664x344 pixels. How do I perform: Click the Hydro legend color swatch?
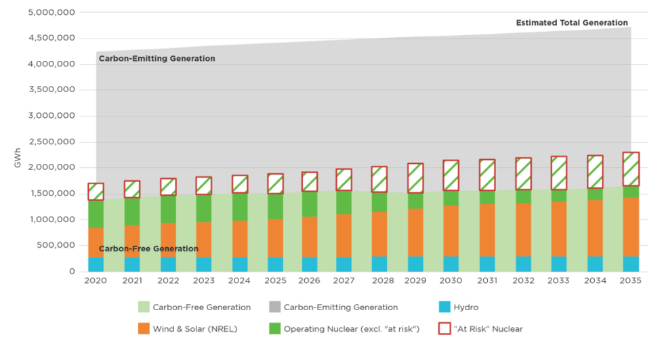pyautogui.click(x=438, y=307)
